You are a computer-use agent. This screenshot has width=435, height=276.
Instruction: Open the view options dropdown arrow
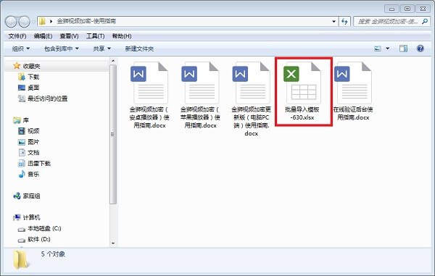pos(388,49)
